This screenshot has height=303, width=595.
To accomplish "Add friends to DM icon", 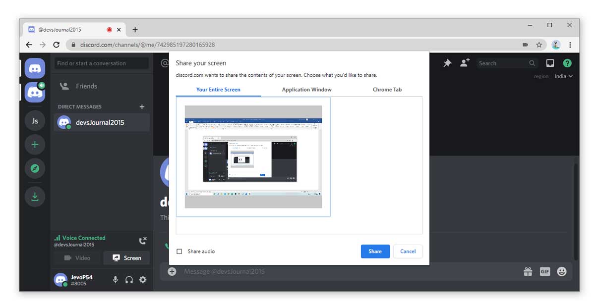I will click(x=465, y=63).
